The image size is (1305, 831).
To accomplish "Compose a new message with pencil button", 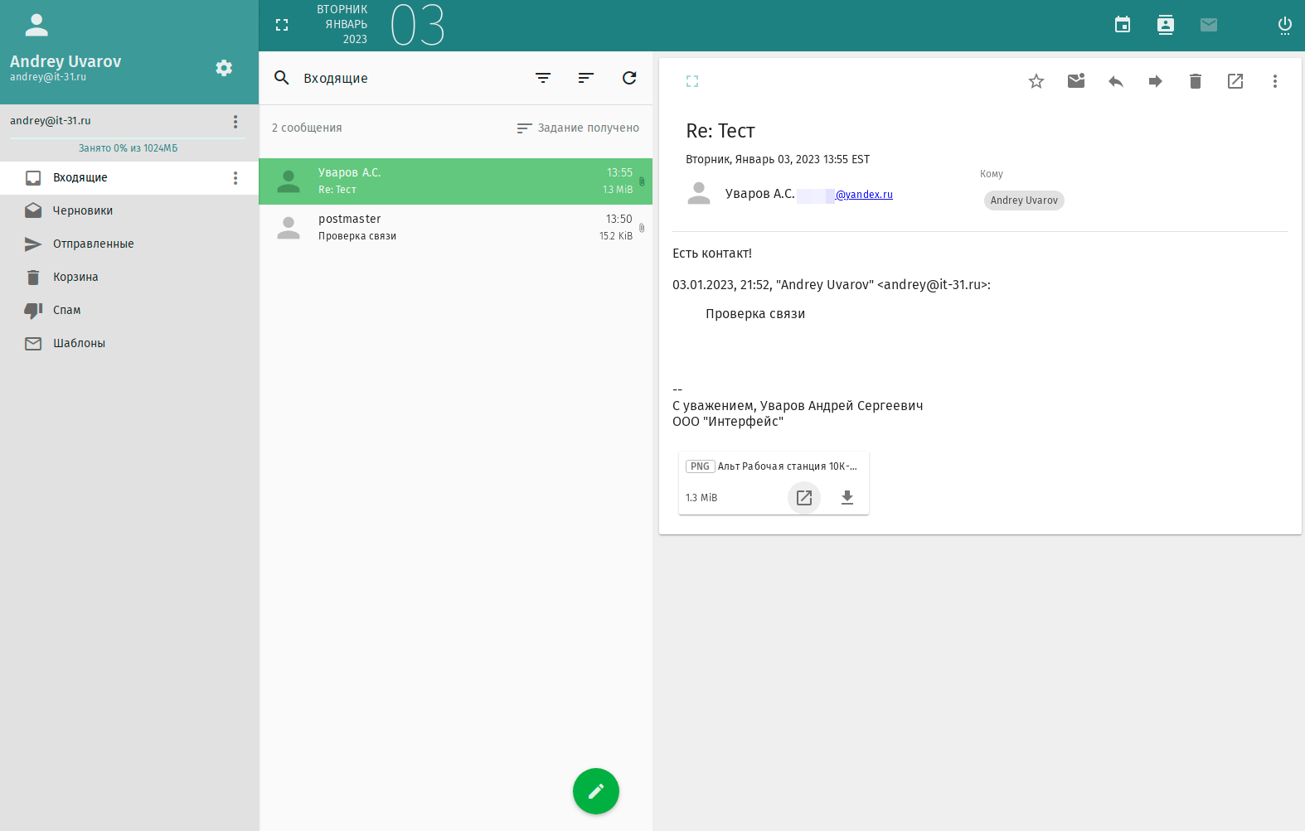I will (596, 791).
